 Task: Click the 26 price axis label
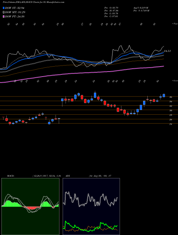click(171, 120)
